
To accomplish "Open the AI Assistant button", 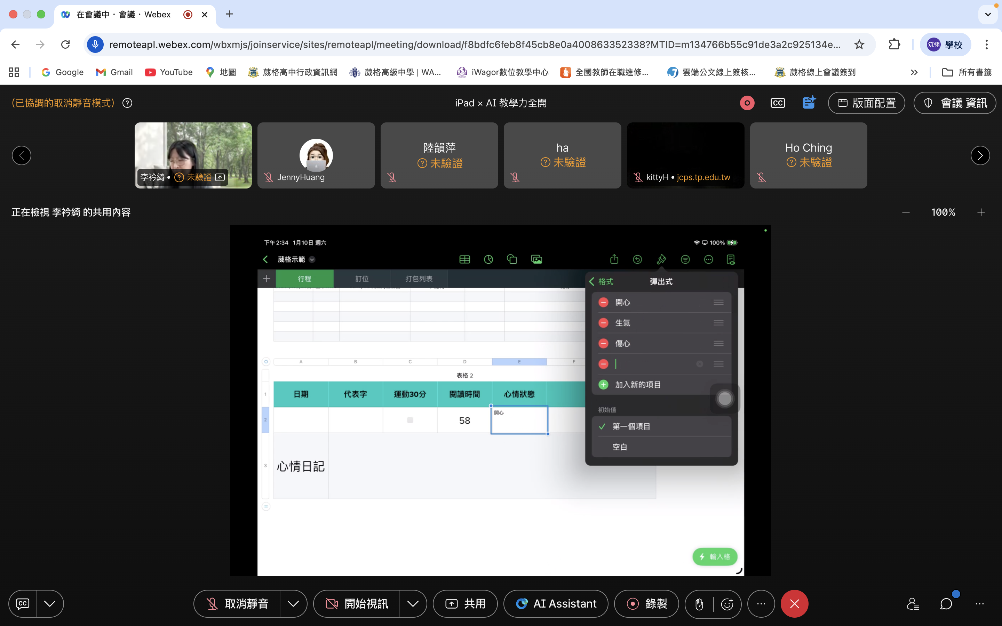I will [x=556, y=604].
